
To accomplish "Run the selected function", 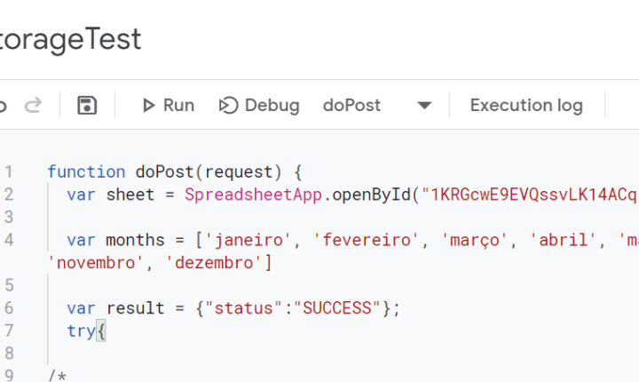I will 168,106.
